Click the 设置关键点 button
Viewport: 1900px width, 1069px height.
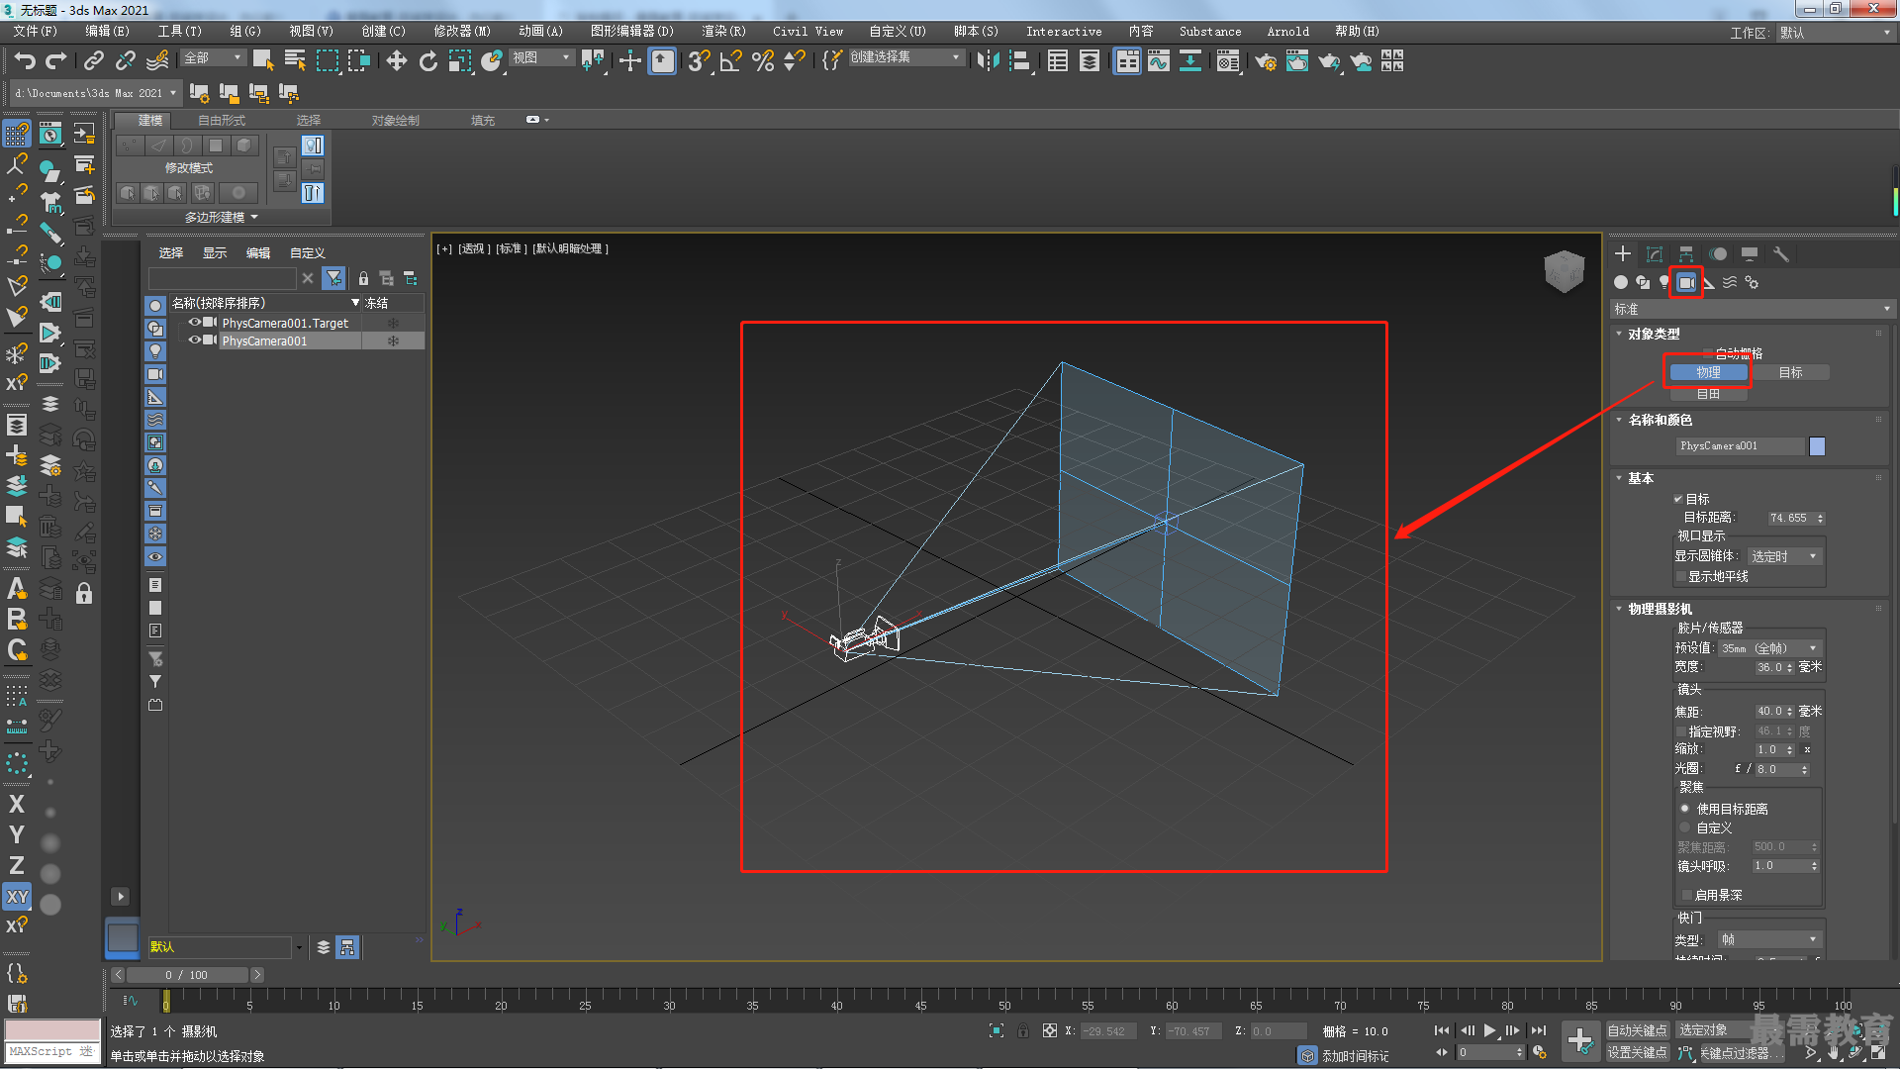pyautogui.click(x=1637, y=1052)
